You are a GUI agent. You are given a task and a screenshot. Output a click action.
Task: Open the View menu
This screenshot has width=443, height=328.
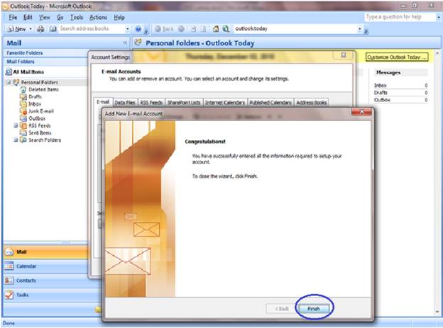pyautogui.click(x=44, y=17)
